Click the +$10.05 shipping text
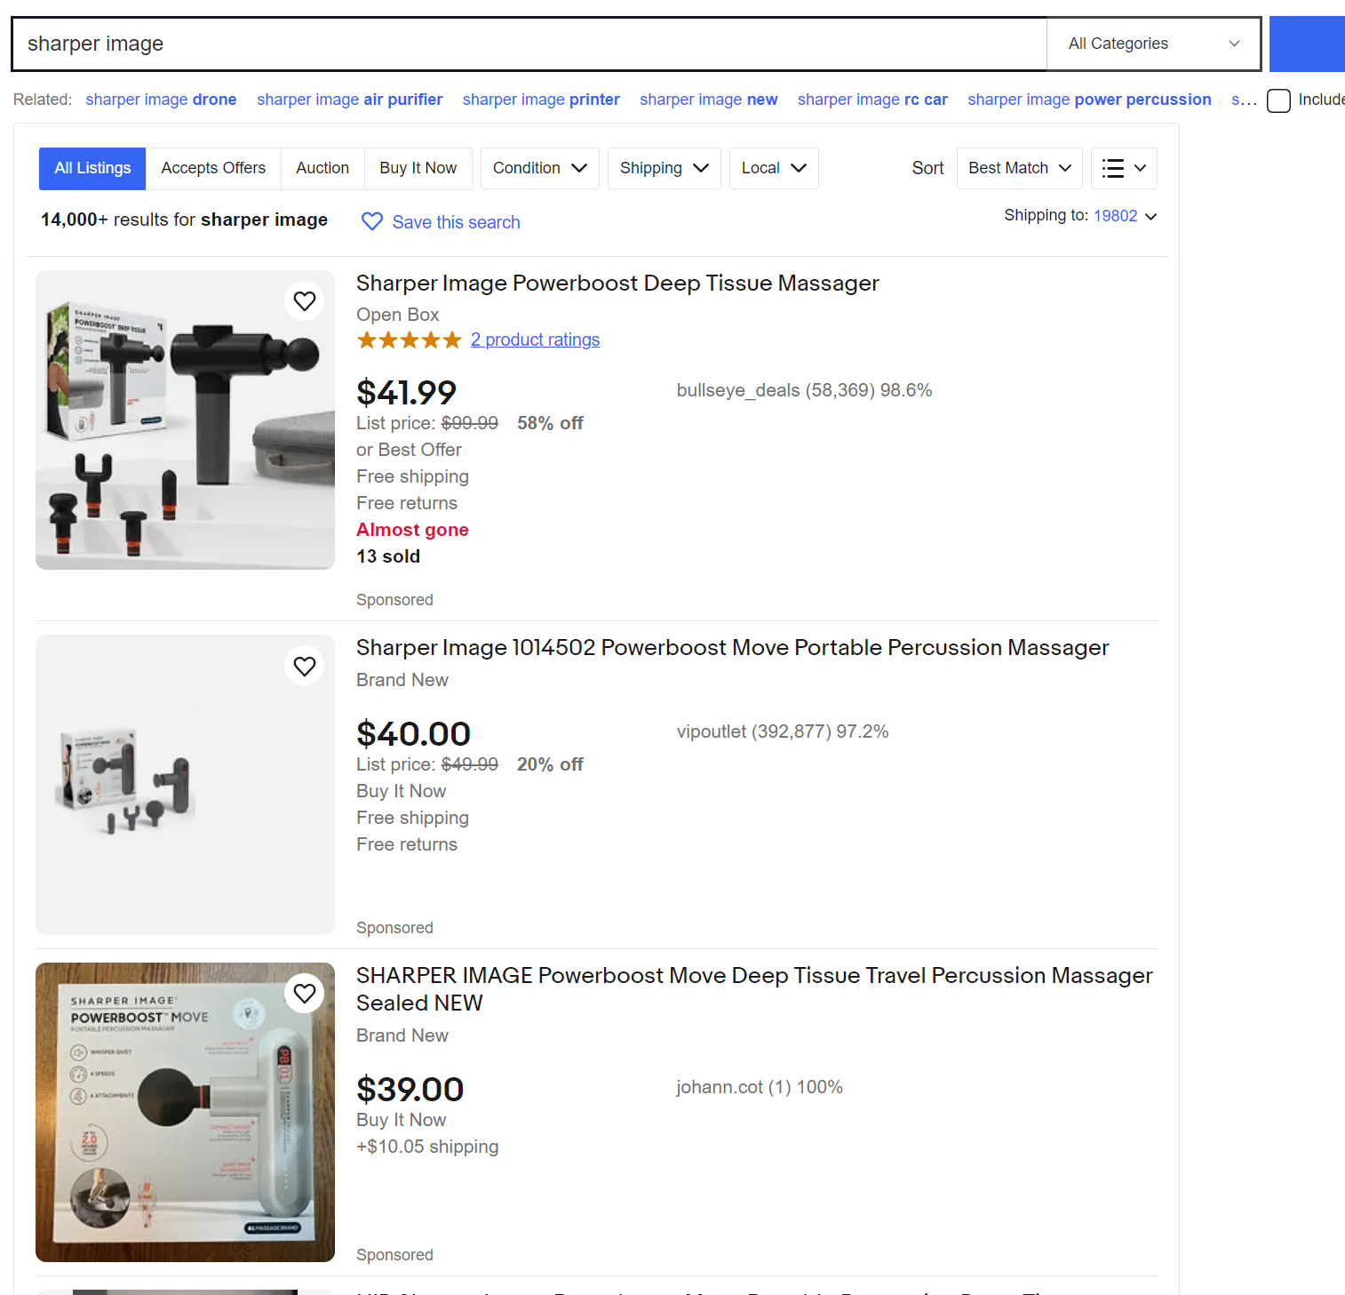The image size is (1345, 1295). click(427, 1147)
